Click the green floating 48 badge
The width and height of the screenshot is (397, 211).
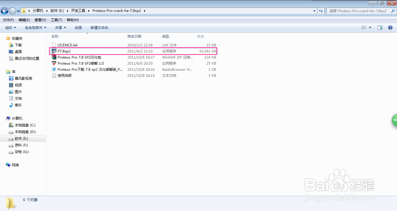point(395,120)
